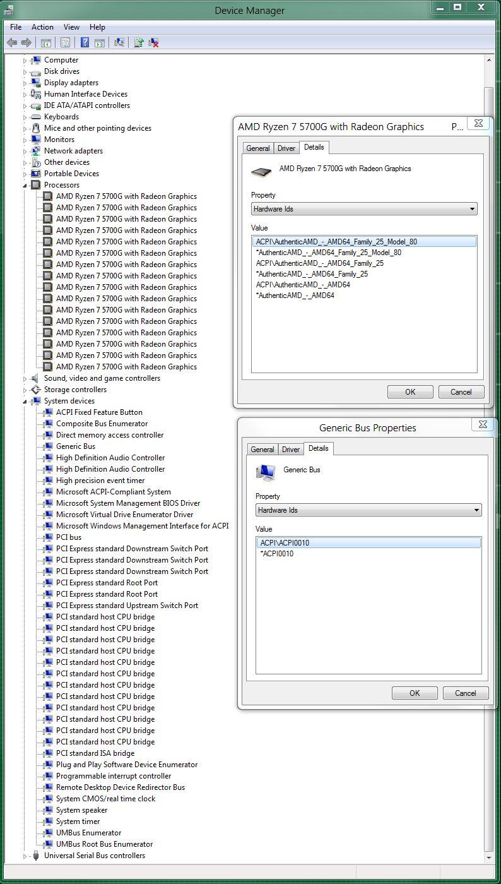Select Generic Bus in System devices tree
Viewport: 501px width, 884px height.
(76, 446)
